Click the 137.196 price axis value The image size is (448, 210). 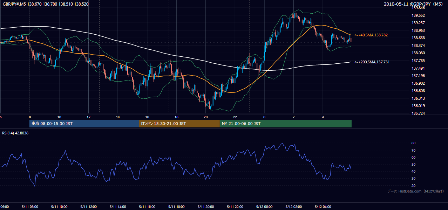point(418,76)
